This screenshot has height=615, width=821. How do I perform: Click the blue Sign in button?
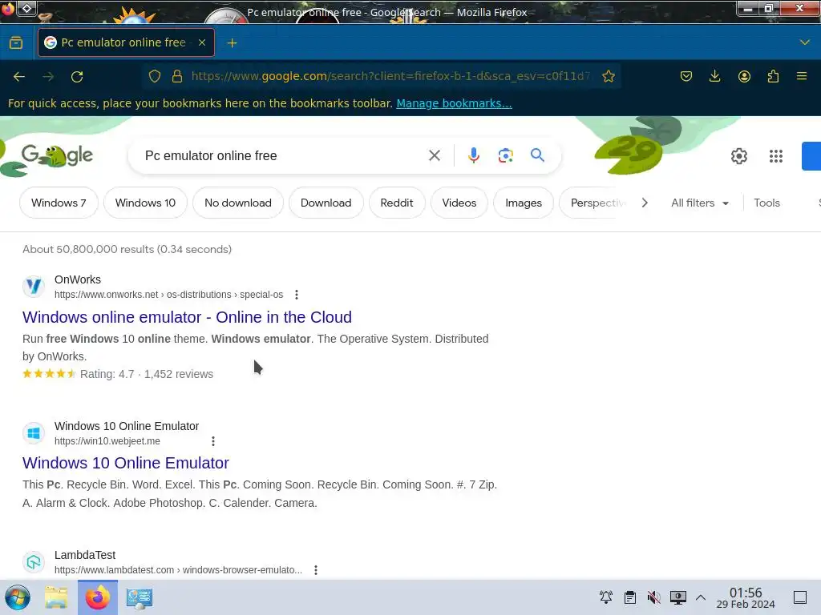[811, 156]
